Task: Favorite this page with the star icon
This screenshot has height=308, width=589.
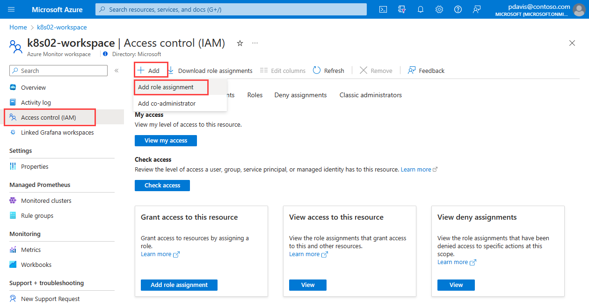Action: point(240,43)
